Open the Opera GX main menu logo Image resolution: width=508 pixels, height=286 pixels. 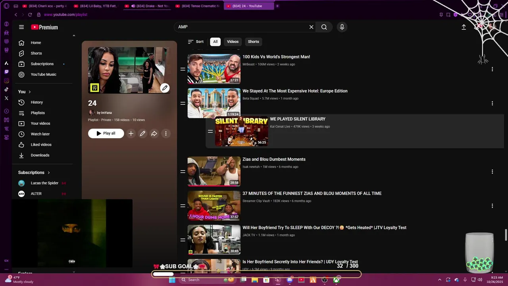pos(6,6)
